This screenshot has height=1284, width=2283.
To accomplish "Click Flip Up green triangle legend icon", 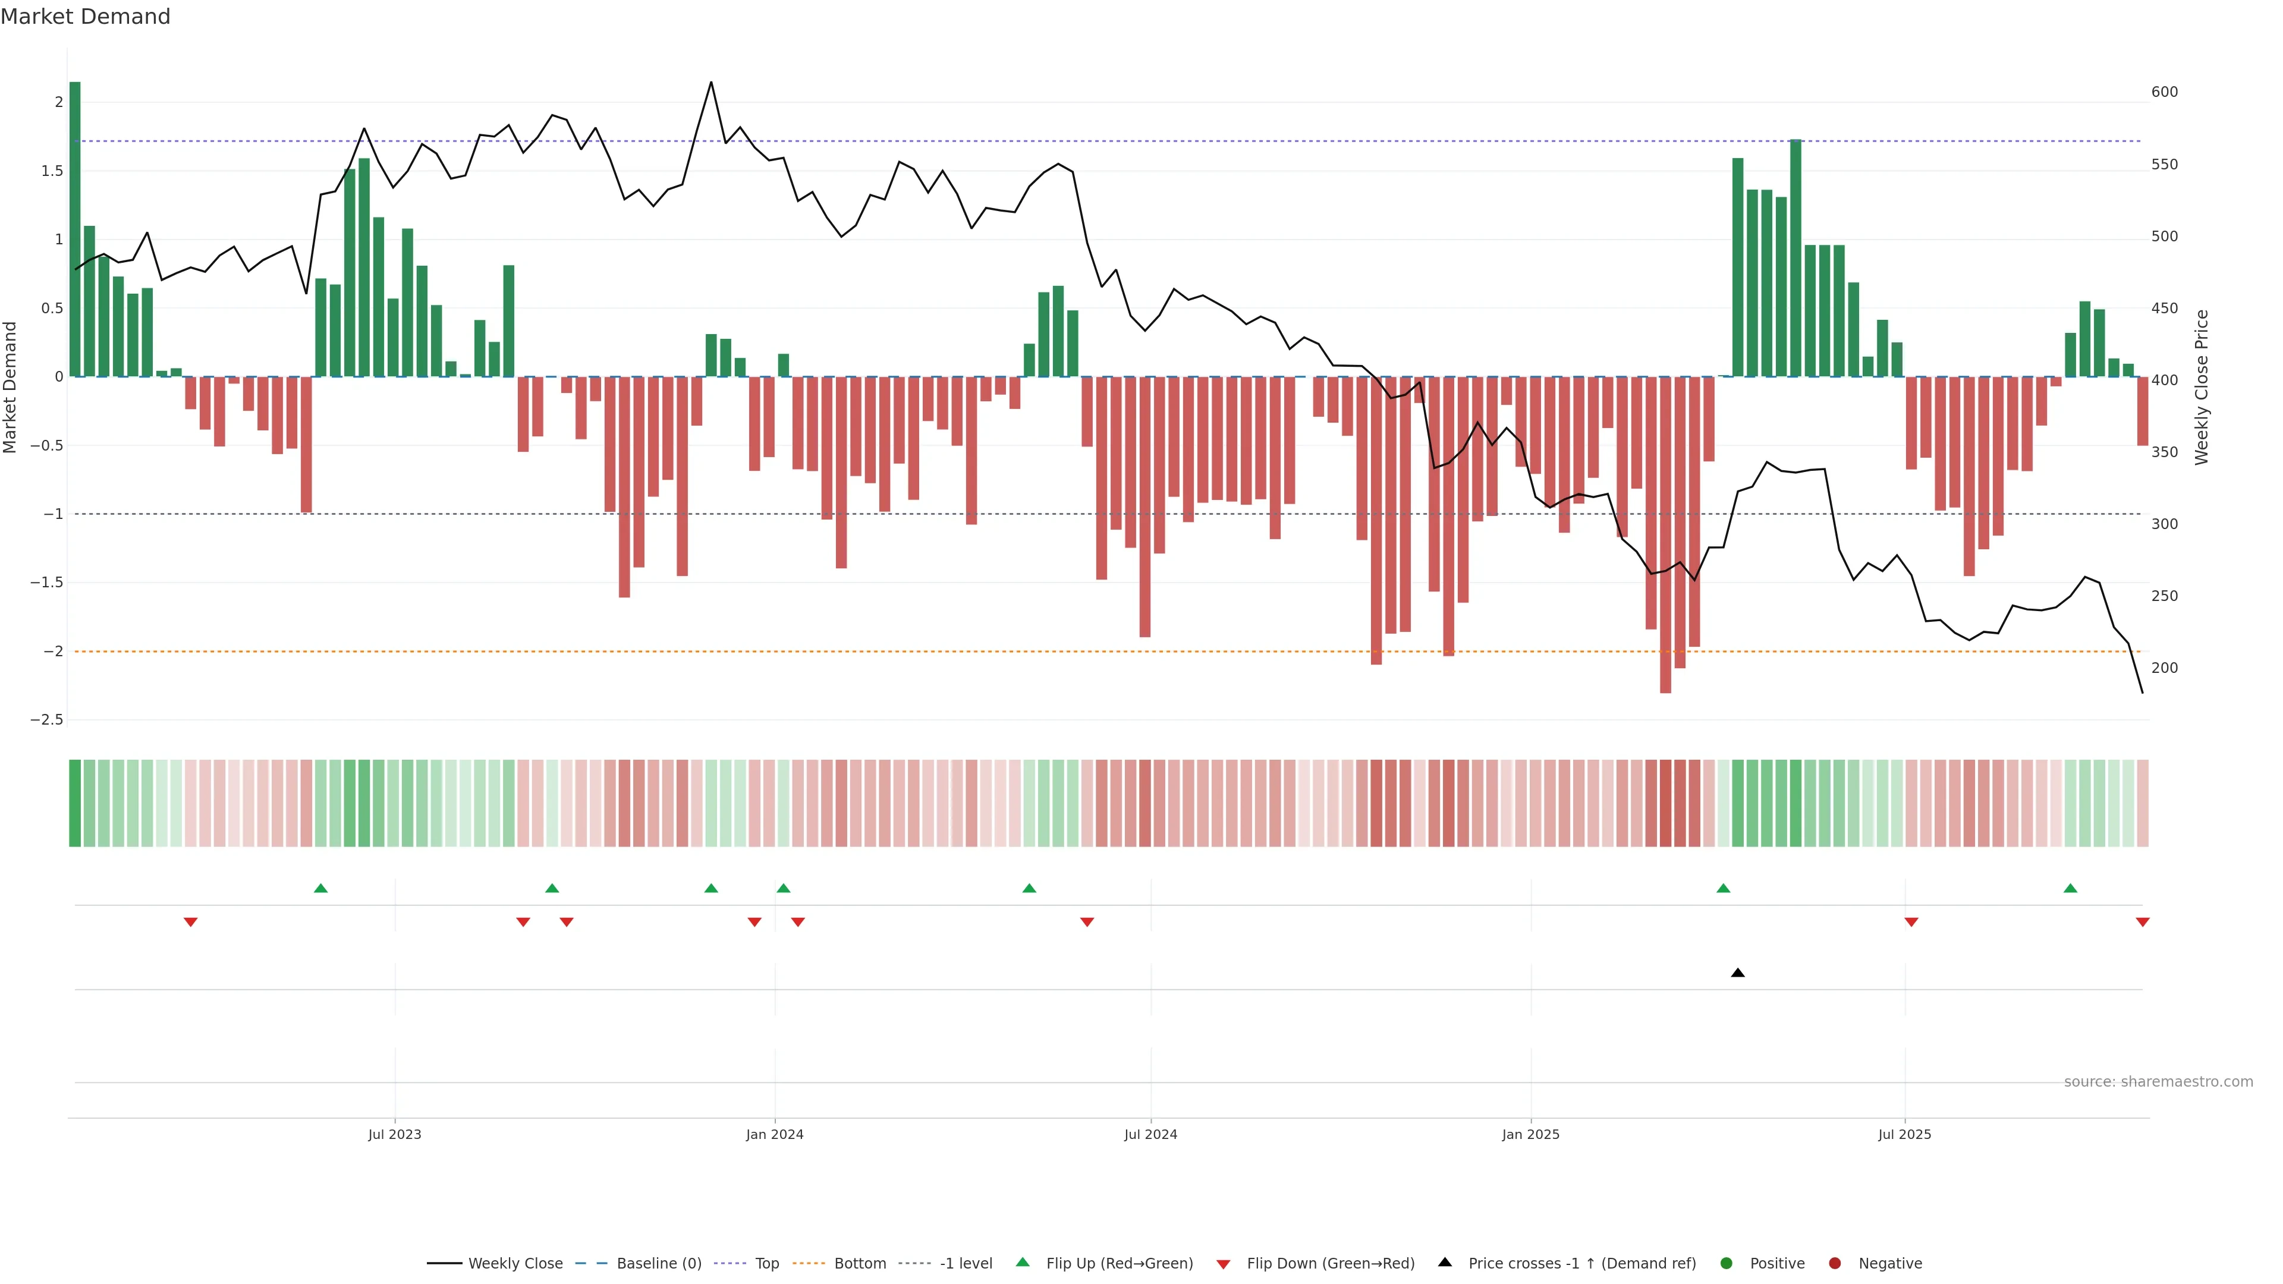I will tap(1023, 1263).
